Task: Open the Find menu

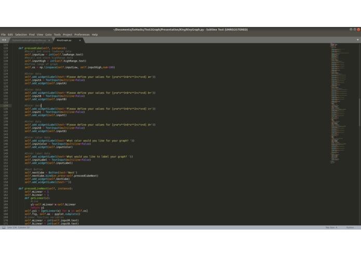Action: pos(32,35)
